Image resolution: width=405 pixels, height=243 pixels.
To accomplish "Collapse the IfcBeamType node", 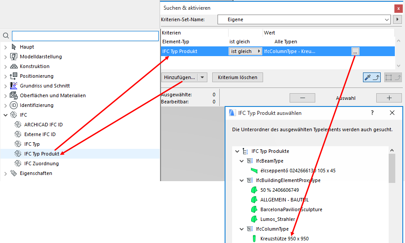I will point(241,161).
